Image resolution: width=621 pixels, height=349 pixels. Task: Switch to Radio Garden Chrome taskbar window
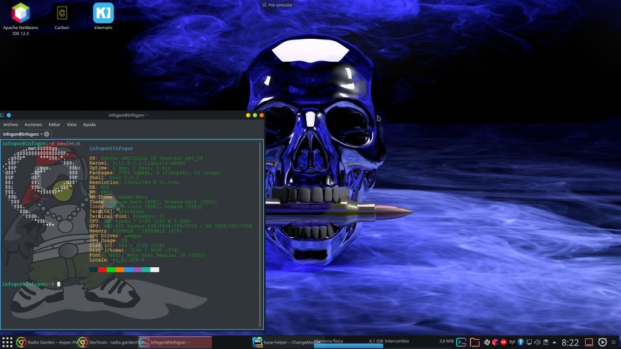(x=45, y=342)
